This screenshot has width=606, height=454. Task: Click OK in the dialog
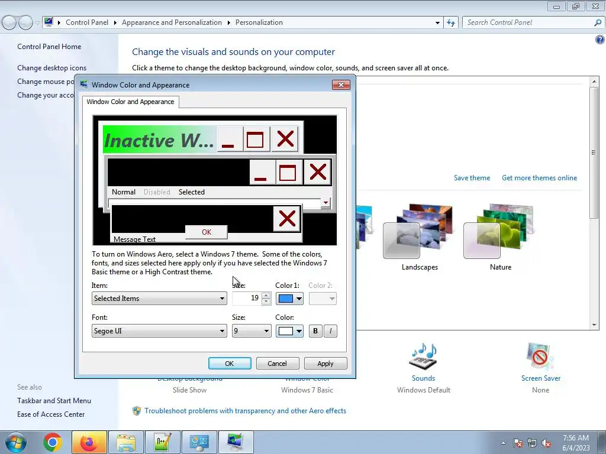230,364
